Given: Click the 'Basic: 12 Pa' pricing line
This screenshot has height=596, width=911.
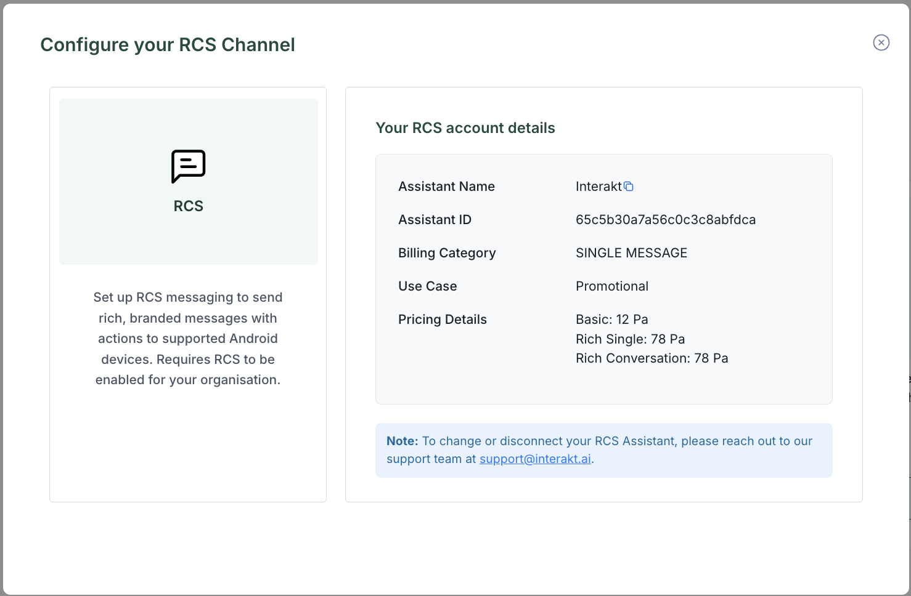Looking at the screenshot, I should point(611,320).
